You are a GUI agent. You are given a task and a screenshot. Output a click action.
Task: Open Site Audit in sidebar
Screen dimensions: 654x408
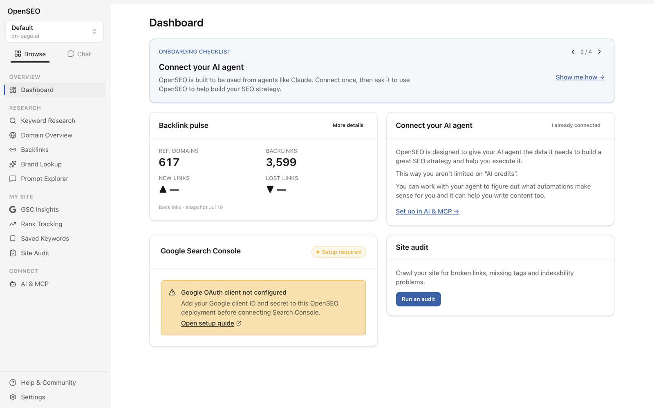(x=54, y=253)
